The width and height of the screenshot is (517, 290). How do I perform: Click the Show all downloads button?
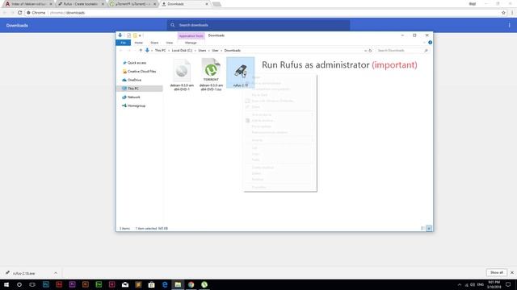coord(497,272)
